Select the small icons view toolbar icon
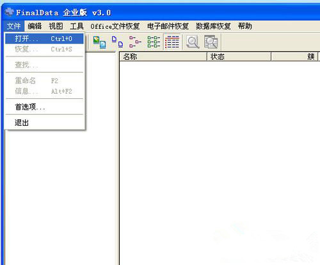 click(117, 42)
